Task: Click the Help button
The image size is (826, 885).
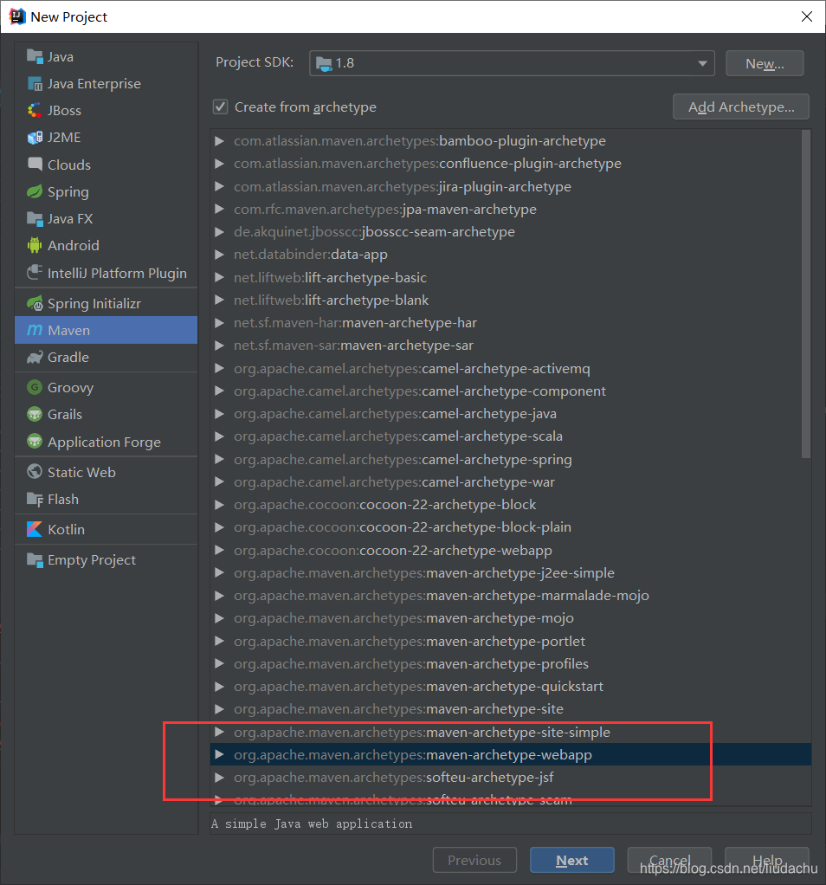Action: coord(767,860)
